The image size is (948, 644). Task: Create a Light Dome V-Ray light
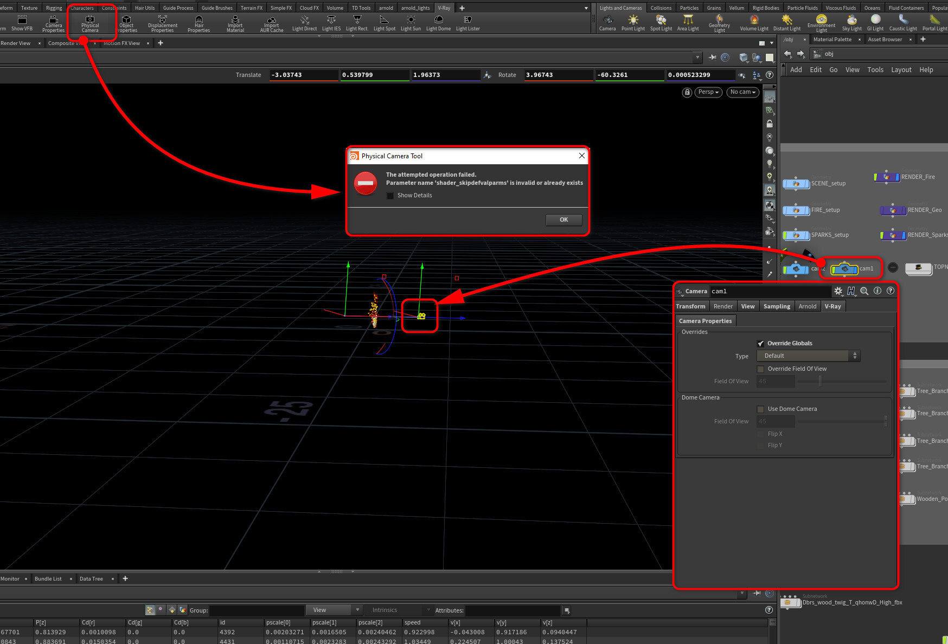438,23
